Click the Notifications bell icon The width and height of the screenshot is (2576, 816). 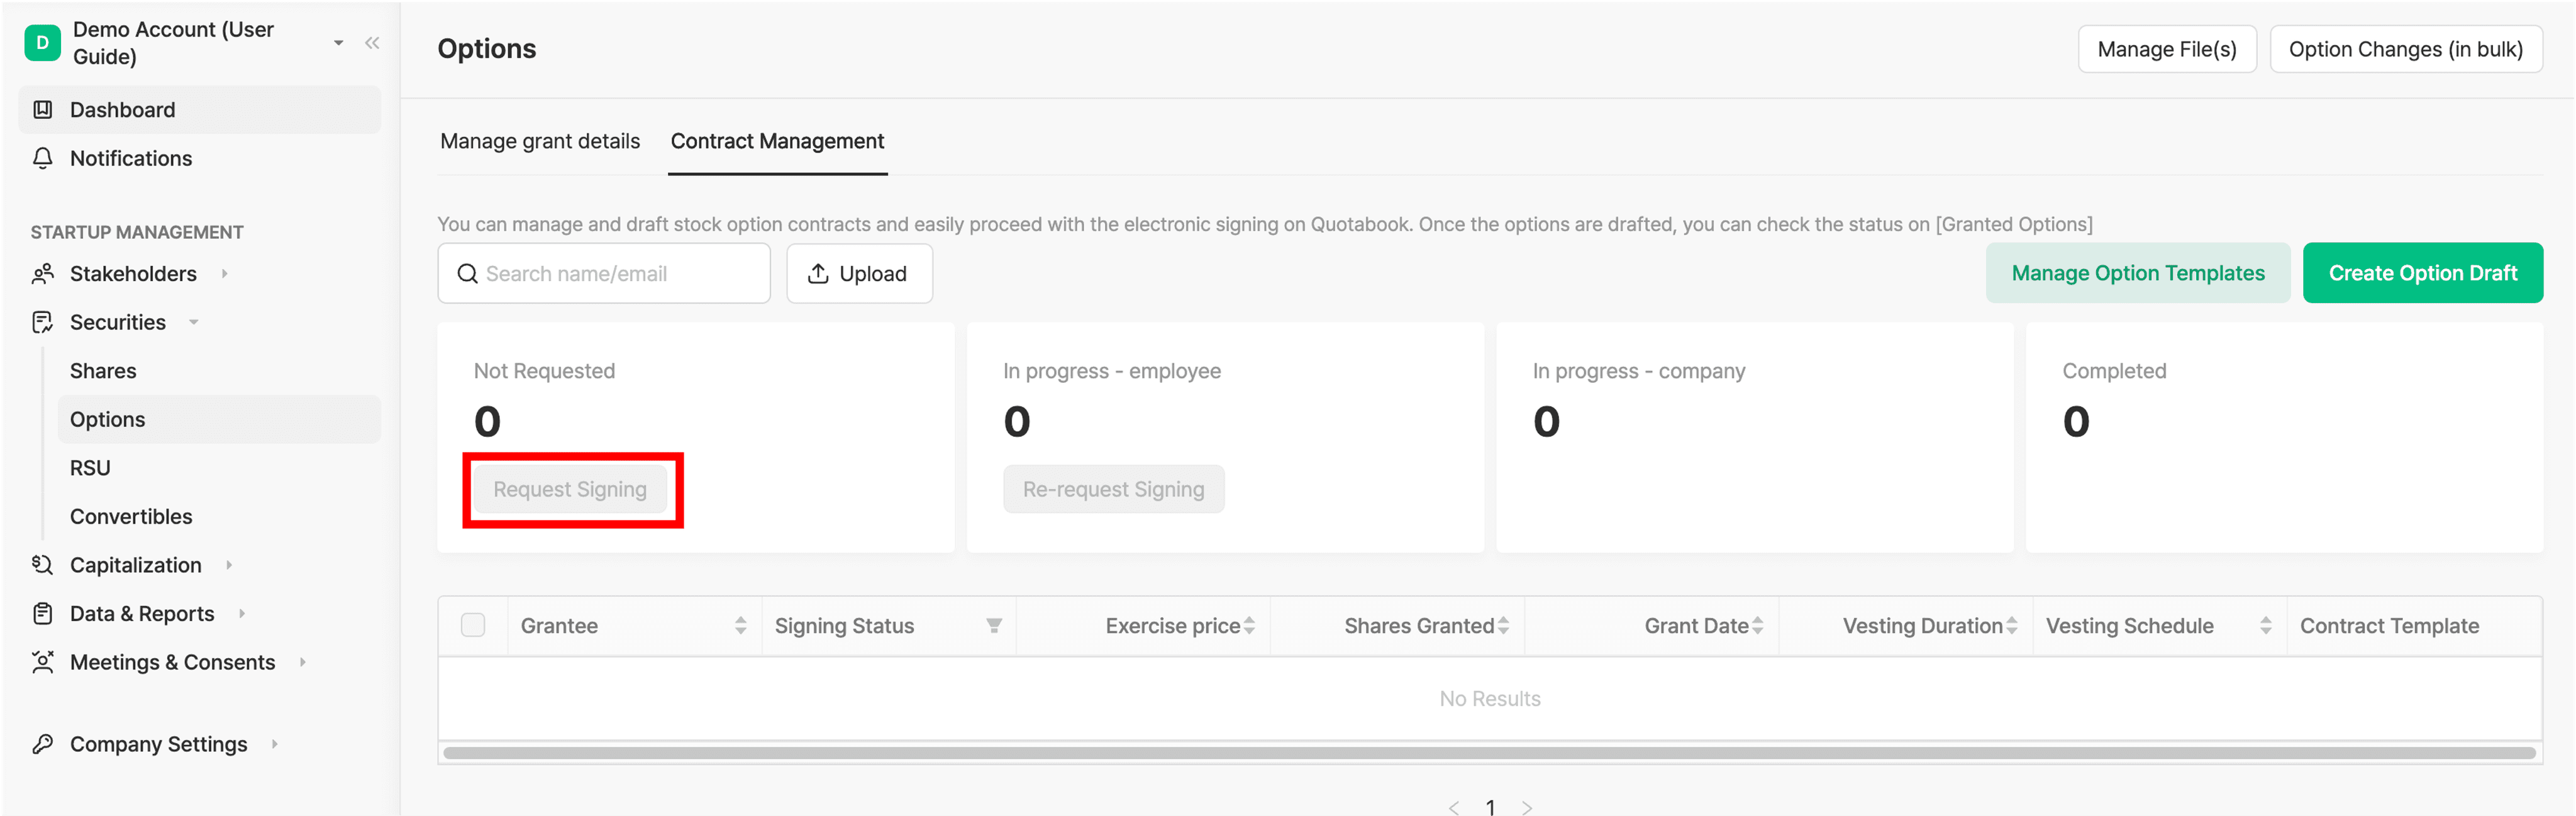pyautogui.click(x=42, y=158)
